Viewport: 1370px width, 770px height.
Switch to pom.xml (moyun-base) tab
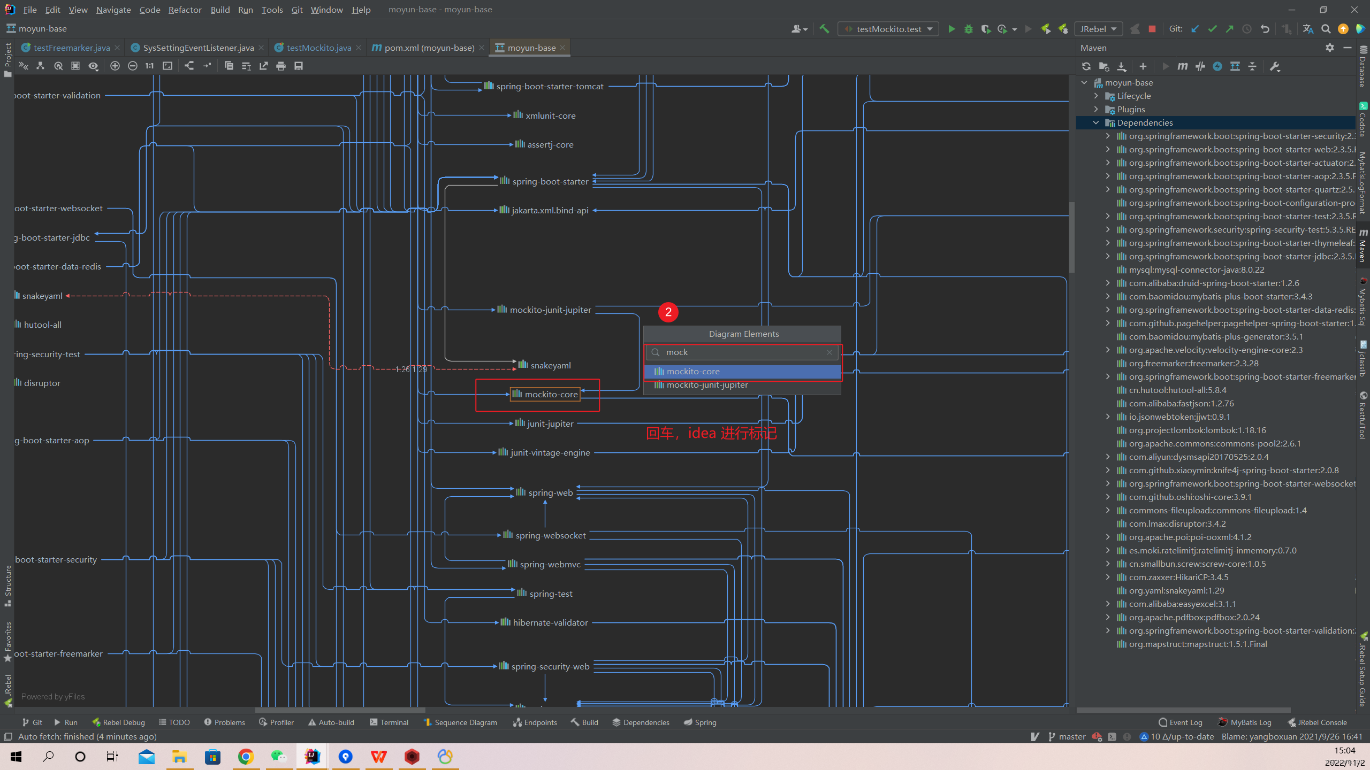tap(429, 48)
